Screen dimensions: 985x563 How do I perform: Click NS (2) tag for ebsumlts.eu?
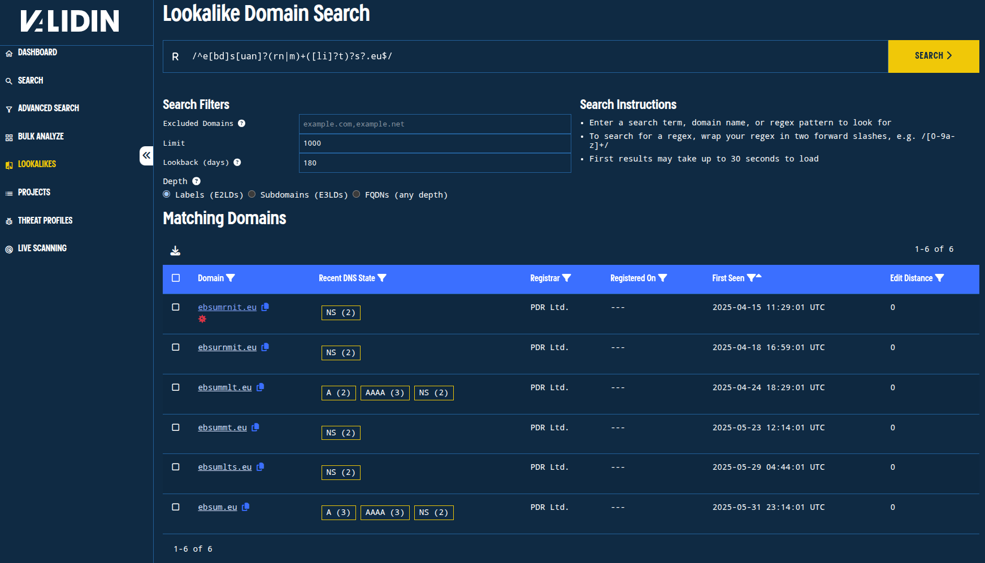341,473
